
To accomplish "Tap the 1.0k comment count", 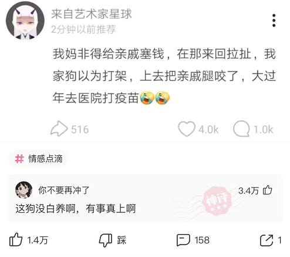I will pos(263,129).
